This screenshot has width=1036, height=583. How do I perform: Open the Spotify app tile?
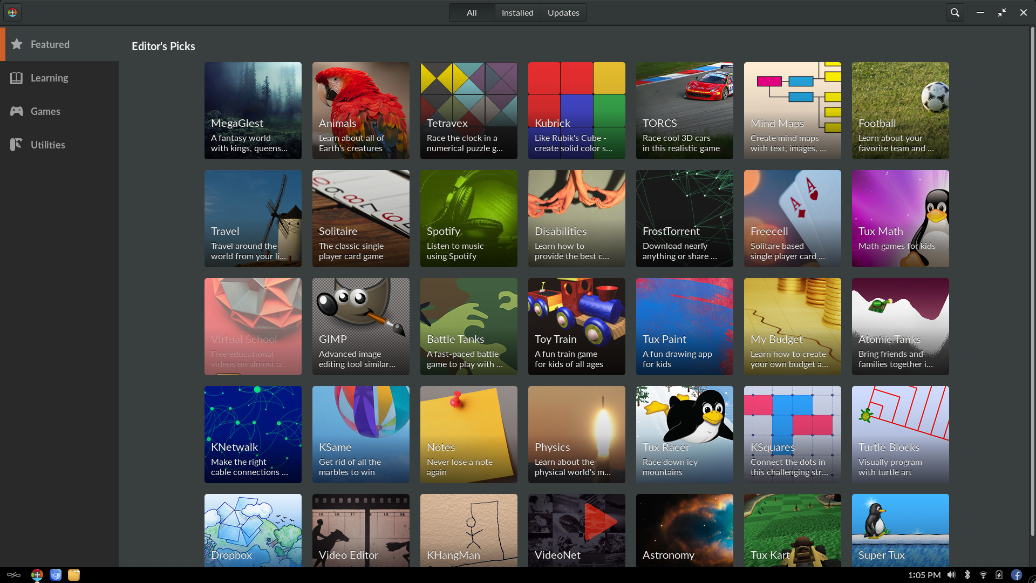point(468,219)
